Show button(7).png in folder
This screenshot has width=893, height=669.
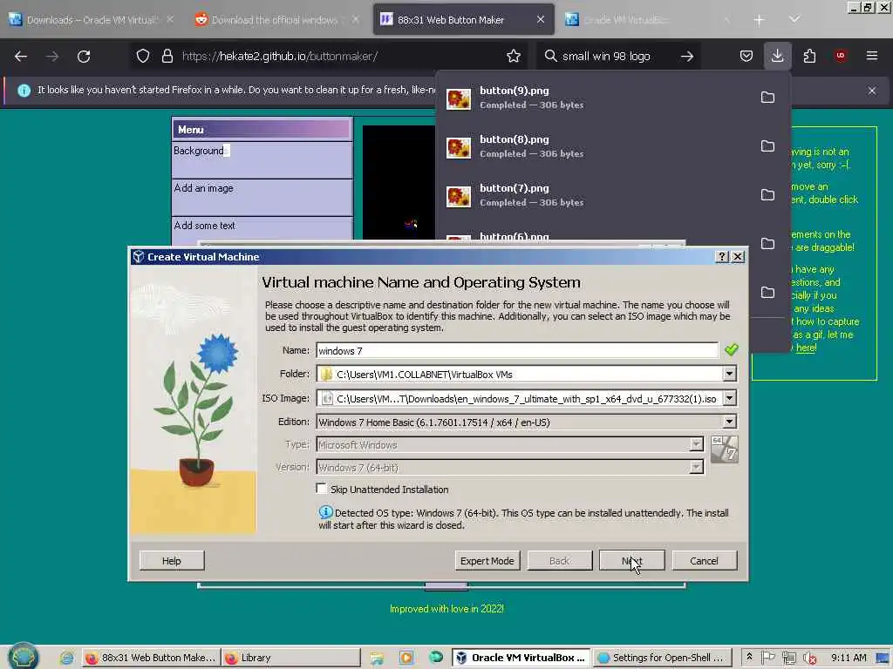767,195
